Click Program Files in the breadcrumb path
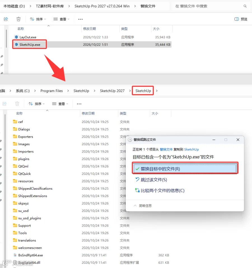252x268 pixels. [x=52, y=91]
